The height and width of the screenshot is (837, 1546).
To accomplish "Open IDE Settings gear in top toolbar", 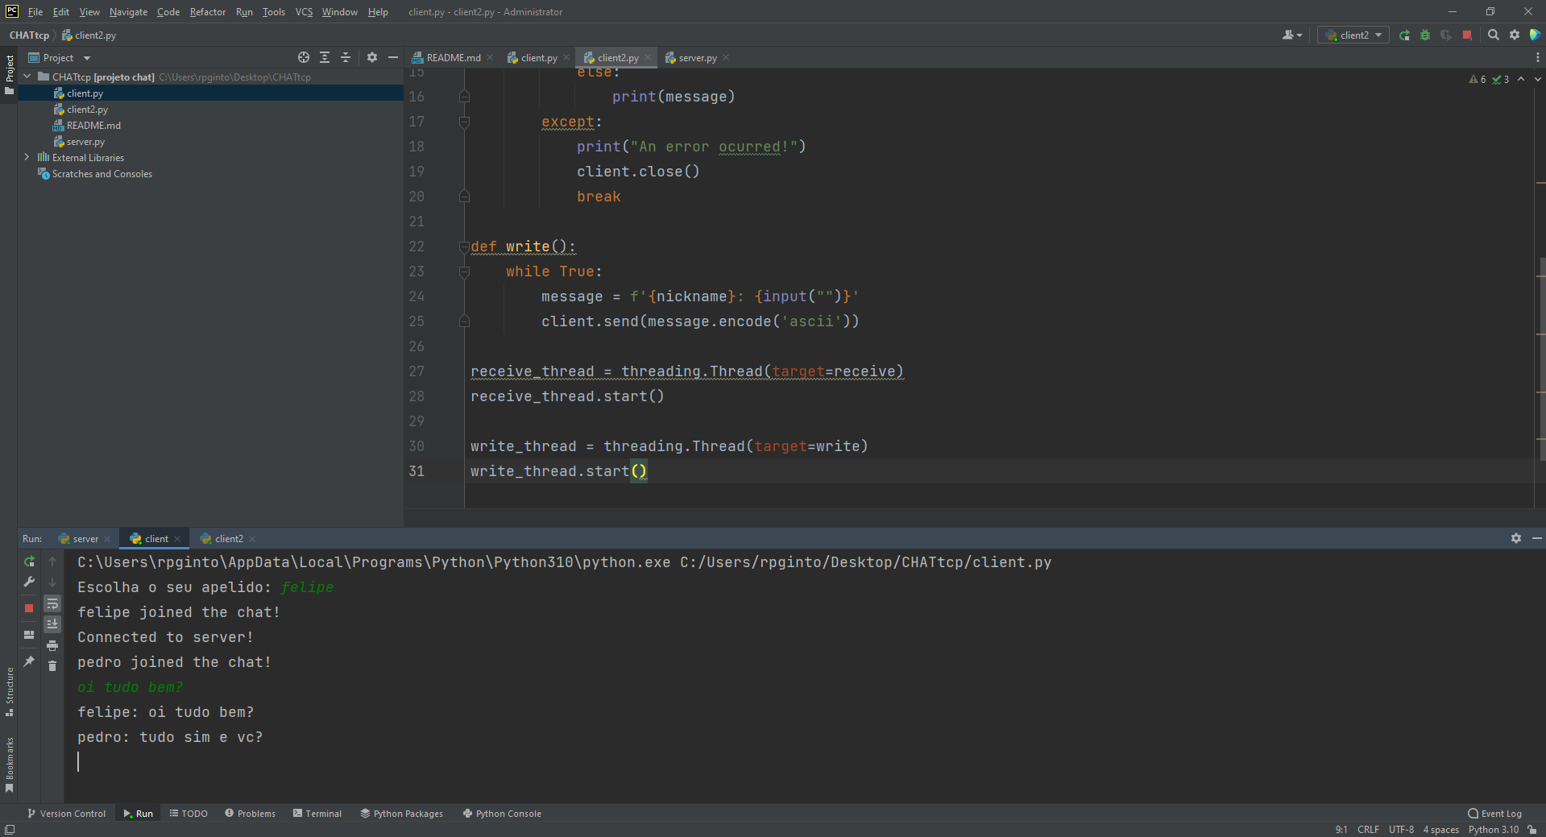I will 1514,35.
